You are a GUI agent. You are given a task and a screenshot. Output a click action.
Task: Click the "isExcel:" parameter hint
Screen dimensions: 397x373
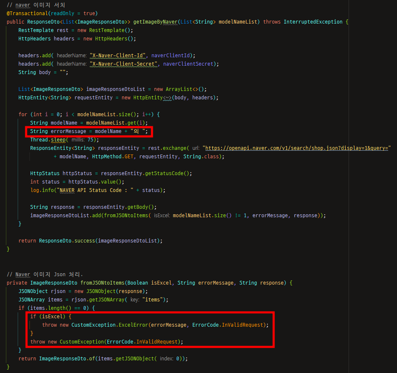click(162, 216)
